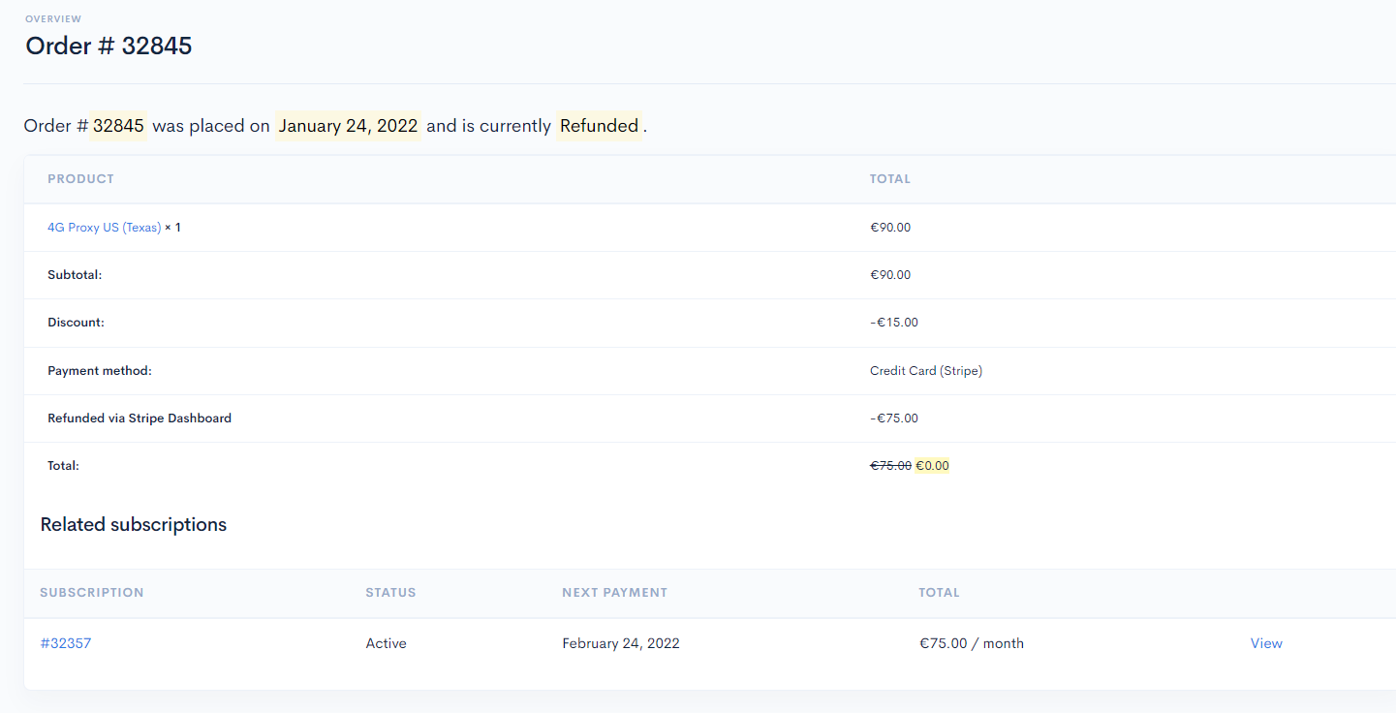Open subscription #32357 link
1396x713 pixels.
(x=66, y=643)
